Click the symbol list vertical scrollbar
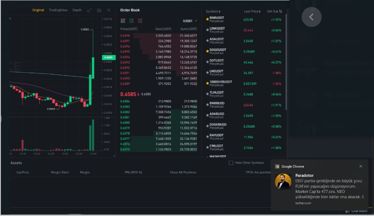The width and height of the screenshot is (374, 216). coord(286,62)
